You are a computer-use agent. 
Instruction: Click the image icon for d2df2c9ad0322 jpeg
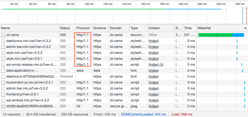tap(3, 106)
